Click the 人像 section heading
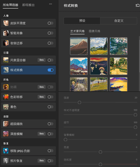Screen dimensions: 140x167 coord(6,16)
